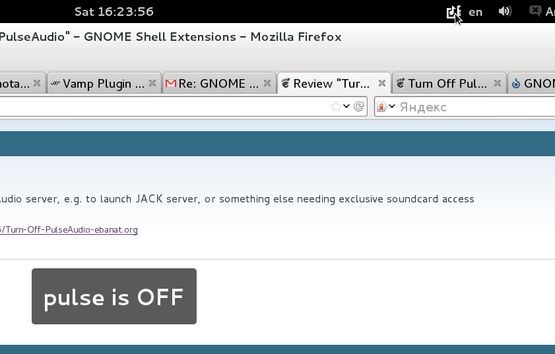
Task: Open the volume speaker indicator
Action: click(505, 12)
